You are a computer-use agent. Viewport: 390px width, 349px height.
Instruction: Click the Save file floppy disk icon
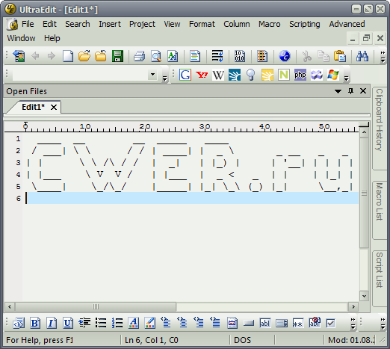pos(117,56)
